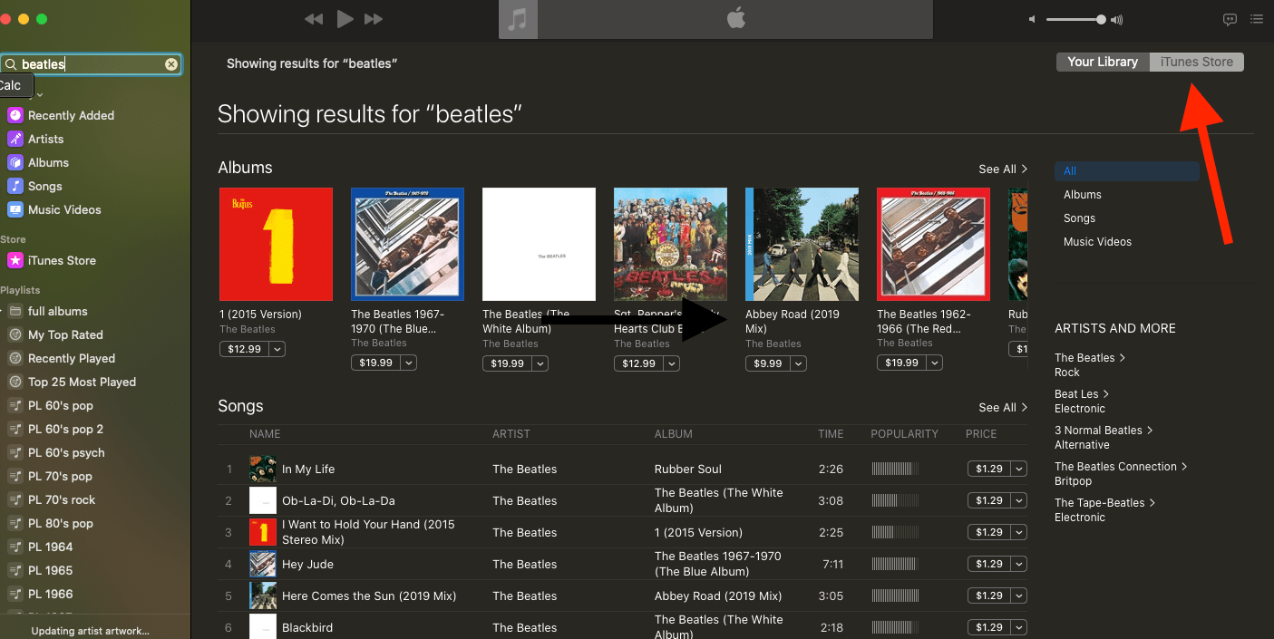The height and width of the screenshot is (639, 1274).
Task: Open The Tape-Beatles artist link
Action: 1105,503
